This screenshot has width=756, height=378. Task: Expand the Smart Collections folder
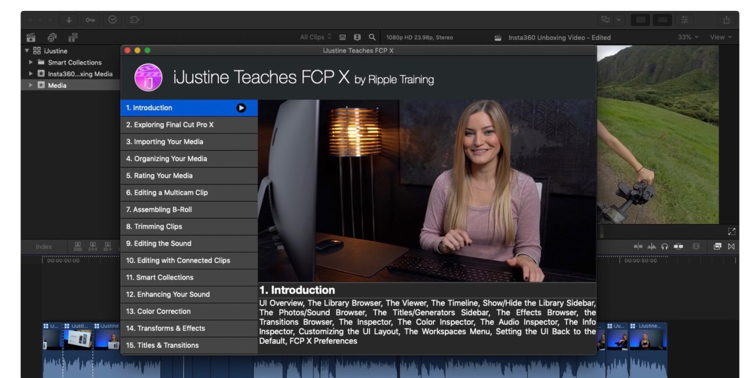pos(31,62)
